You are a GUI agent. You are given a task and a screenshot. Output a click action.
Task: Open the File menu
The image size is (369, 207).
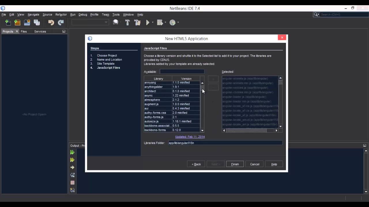(4, 14)
